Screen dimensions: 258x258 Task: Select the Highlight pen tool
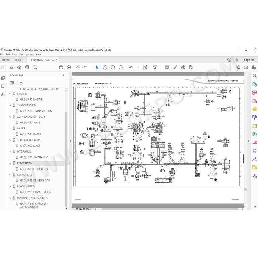175,67
